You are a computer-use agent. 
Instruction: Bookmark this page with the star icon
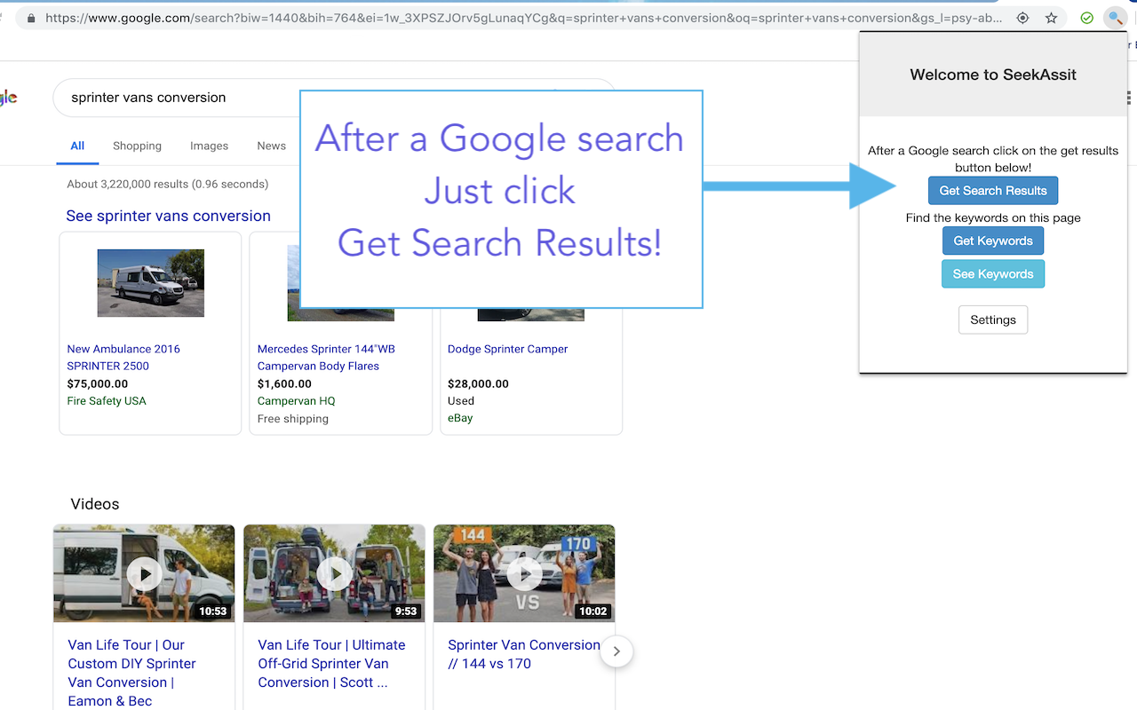[1052, 18]
